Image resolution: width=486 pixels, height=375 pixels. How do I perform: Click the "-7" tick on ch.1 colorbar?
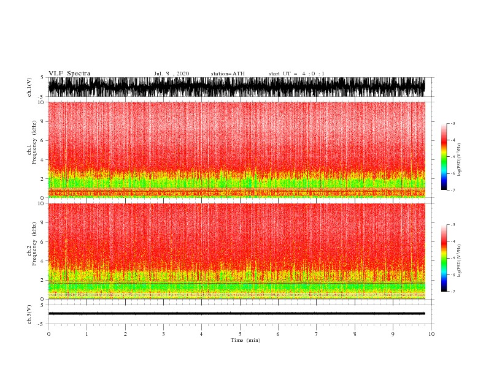(453, 190)
